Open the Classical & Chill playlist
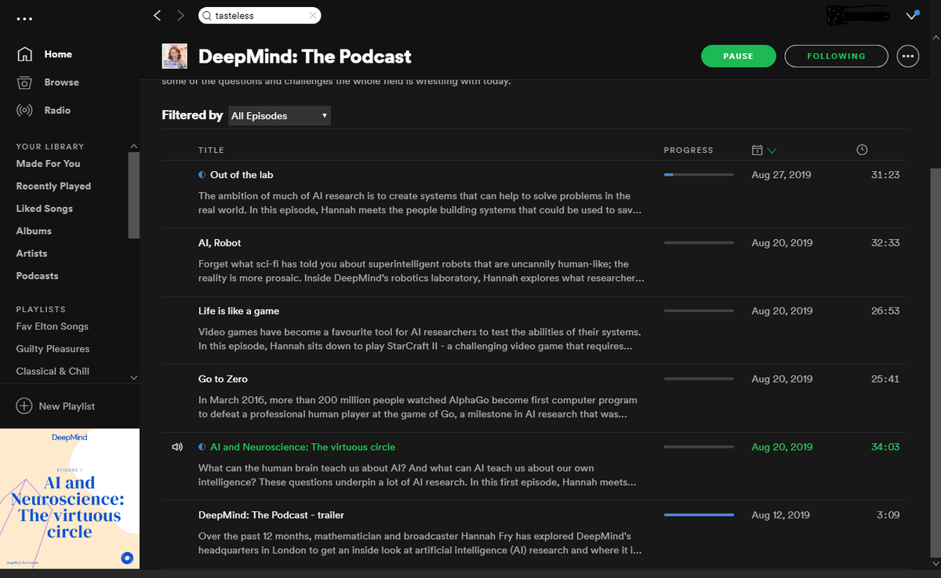The image size is (941, 578). pos(53,371)
